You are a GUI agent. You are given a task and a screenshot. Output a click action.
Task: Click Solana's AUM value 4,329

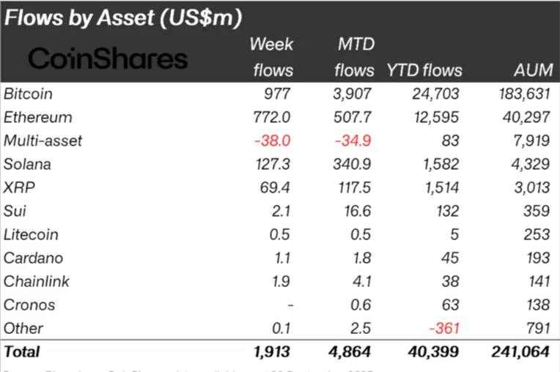click(531, 164)
